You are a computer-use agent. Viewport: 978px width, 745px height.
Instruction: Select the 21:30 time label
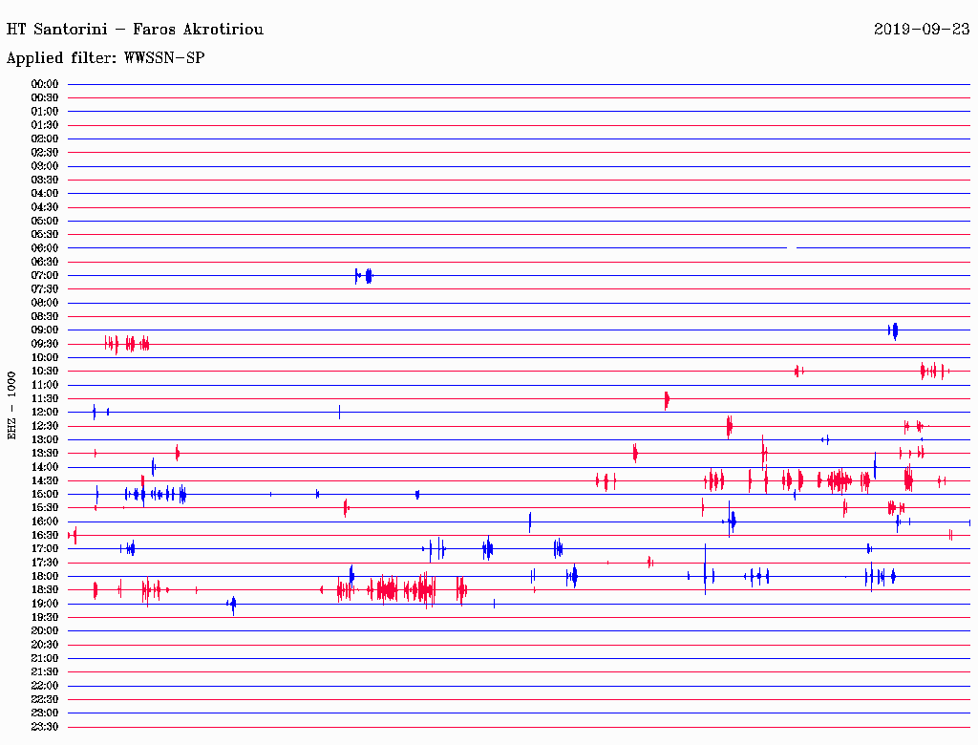click(45, 672)
